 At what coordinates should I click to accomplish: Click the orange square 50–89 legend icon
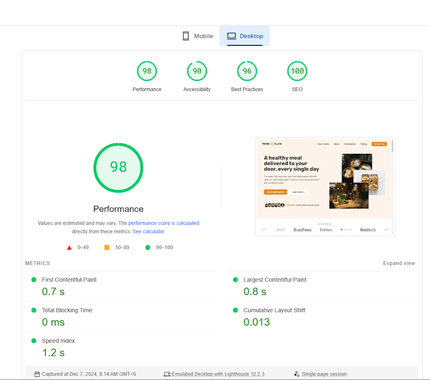(x=107, y=248)
